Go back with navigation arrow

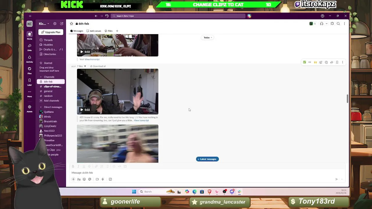tap(96, 16)
